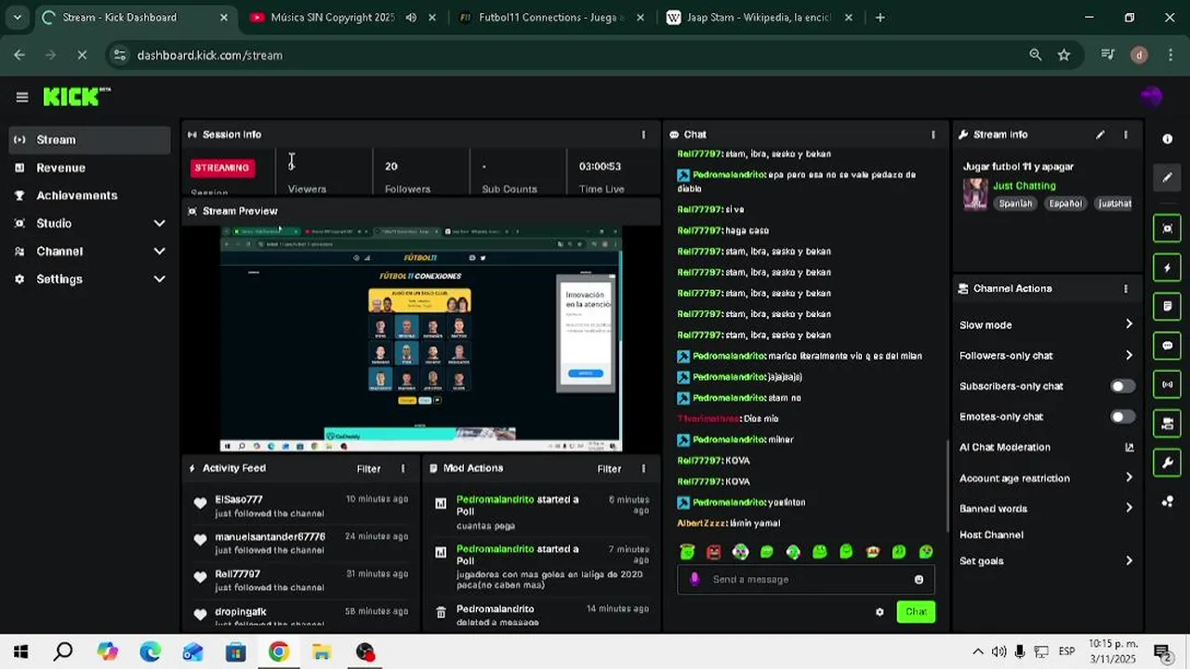The width and height of the screenshot is (1190, 669).
Task: Open the Chat panel three-dot menu
Action: click(933, 135)
